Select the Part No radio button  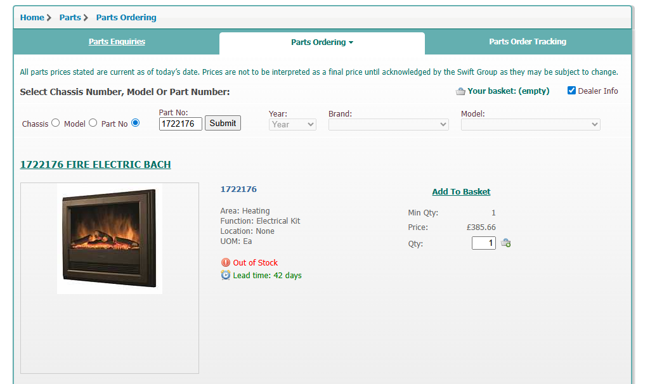tap(135, 123)
